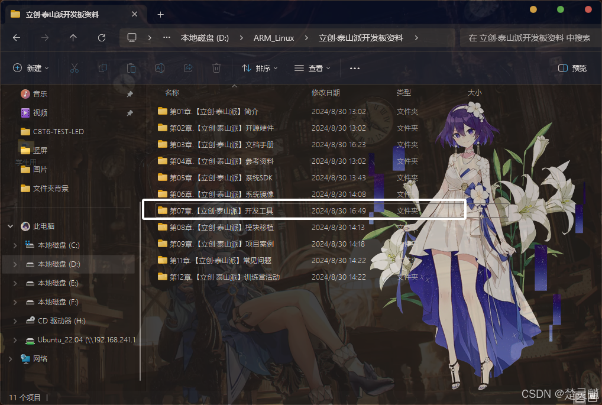Expand chevron after 立创·泰山派开发板资料 in address bar

coord(416,38)
